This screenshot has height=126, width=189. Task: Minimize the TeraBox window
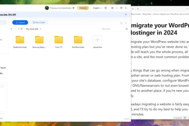point(117,8)
